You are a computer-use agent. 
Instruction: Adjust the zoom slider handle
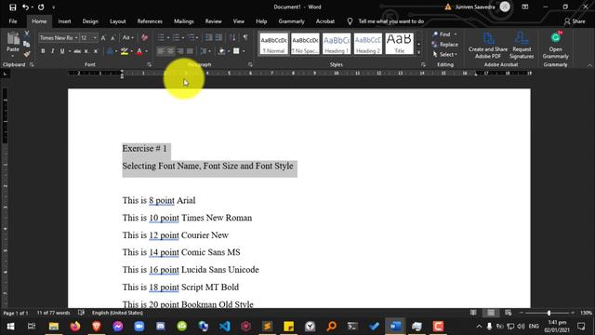pos(549,313)
